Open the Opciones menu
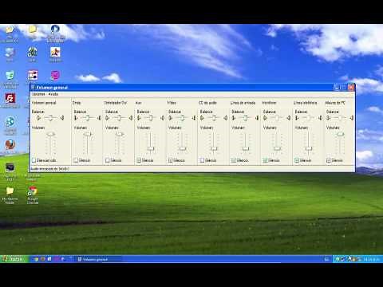 point(38,94)
